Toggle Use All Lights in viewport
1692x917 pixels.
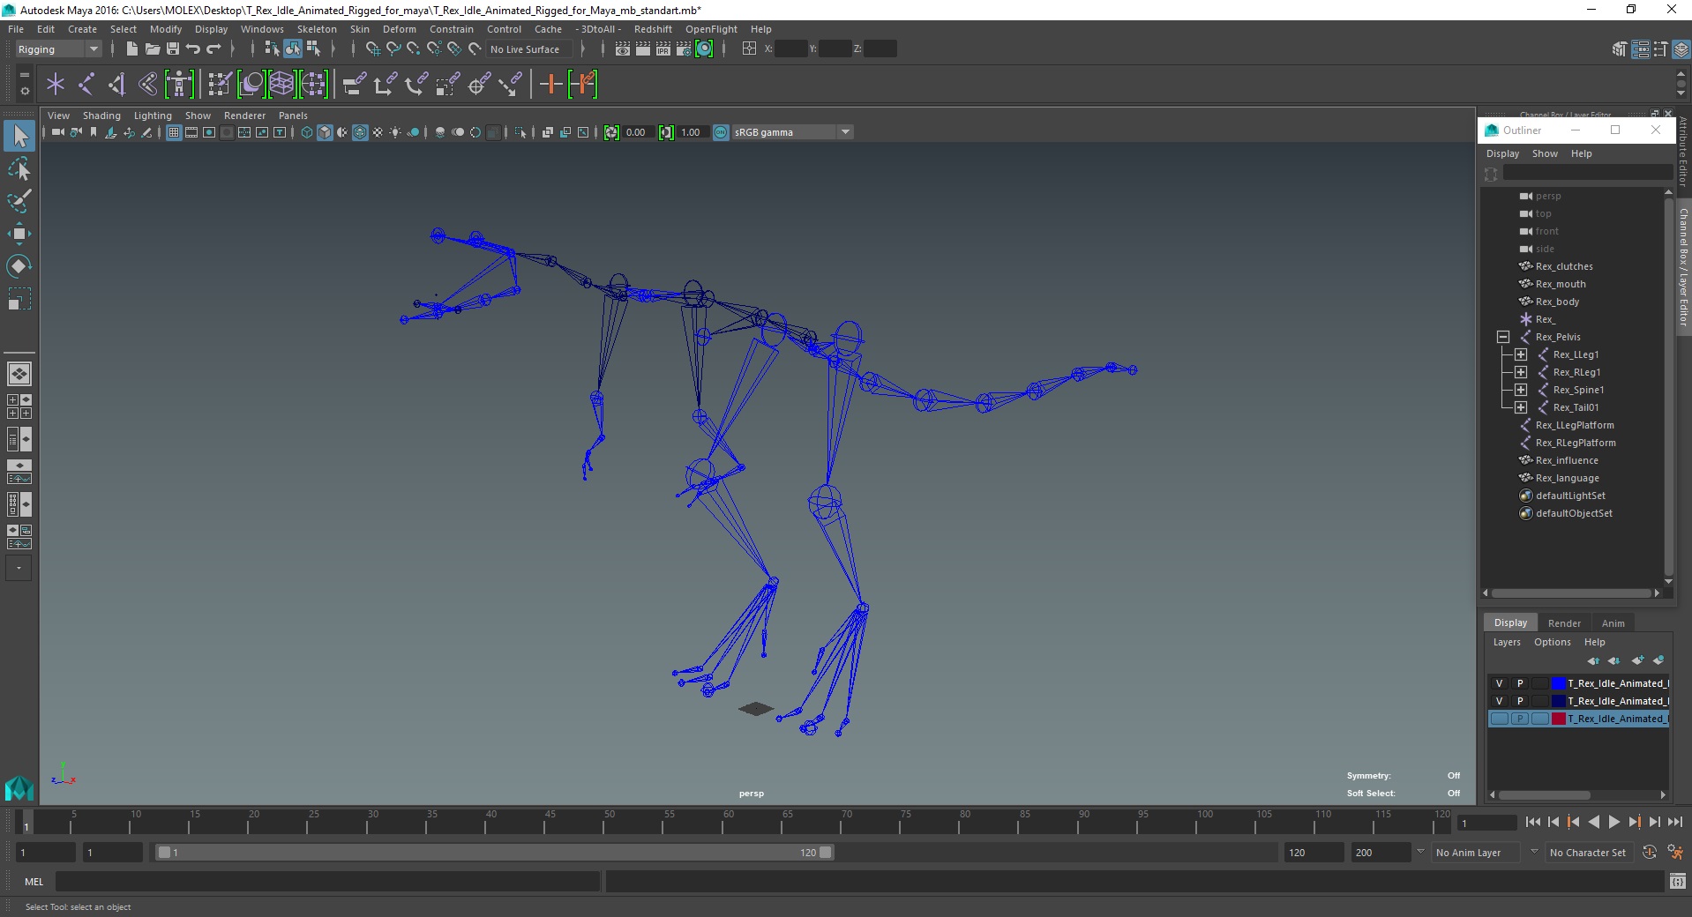[395, 132]
